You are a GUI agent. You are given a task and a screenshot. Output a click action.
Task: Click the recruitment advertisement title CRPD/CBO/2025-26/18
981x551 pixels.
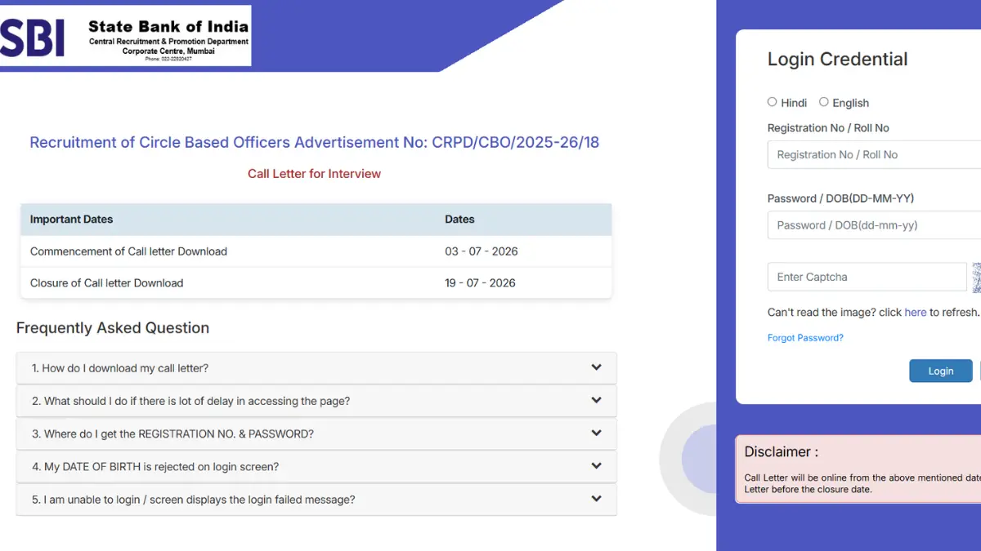coord(315,142)
